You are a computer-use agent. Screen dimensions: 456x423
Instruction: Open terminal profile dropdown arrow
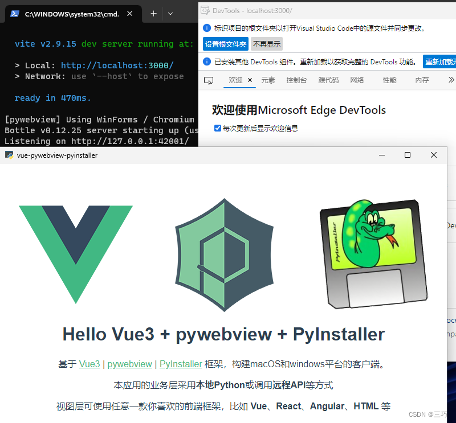[170, 14]
